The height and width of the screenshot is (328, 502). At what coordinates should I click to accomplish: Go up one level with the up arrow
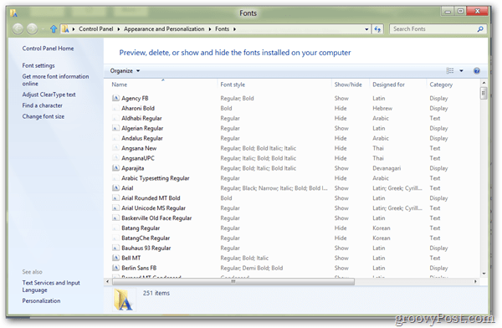54,29
